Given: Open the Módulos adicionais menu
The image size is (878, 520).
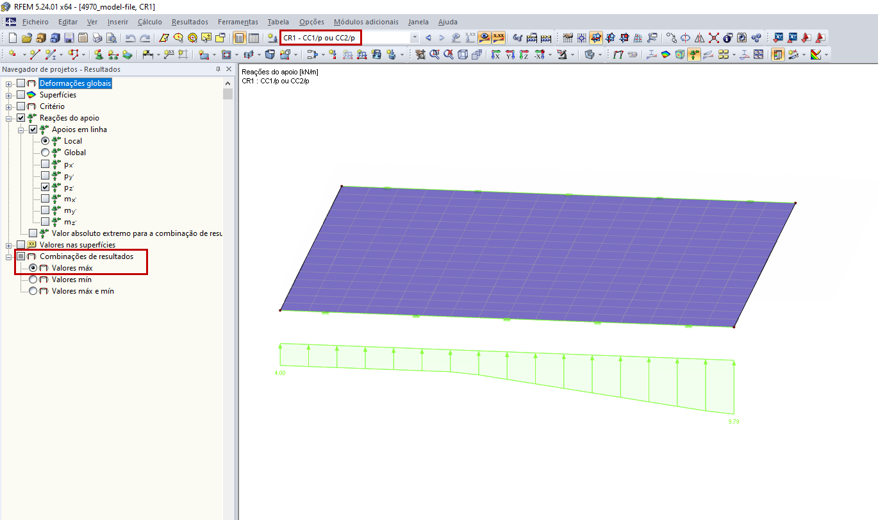Looking at the screenshot, I should point(366,22).
